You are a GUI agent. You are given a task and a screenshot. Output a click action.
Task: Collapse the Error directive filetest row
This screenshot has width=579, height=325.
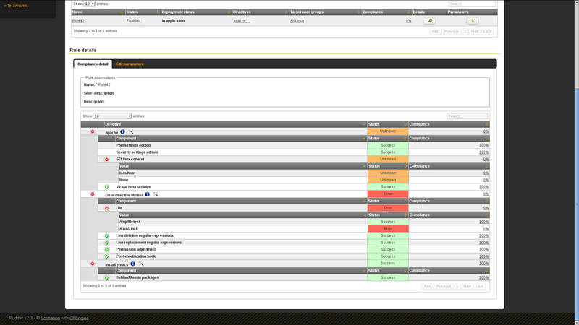tap(93, 194)
